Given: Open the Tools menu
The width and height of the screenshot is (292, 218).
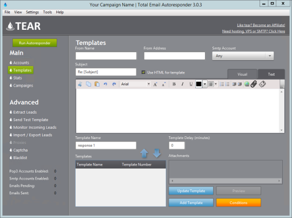Looking at the screenshot, I should (x=47, y=12).
